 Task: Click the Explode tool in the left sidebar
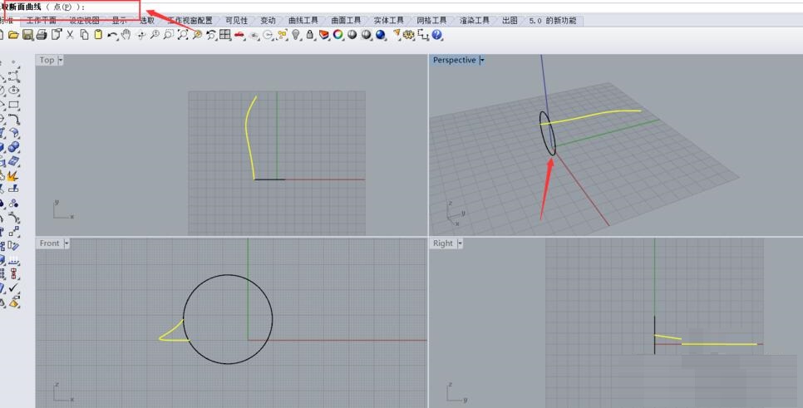pyautogui.click(x=13, y=176)
